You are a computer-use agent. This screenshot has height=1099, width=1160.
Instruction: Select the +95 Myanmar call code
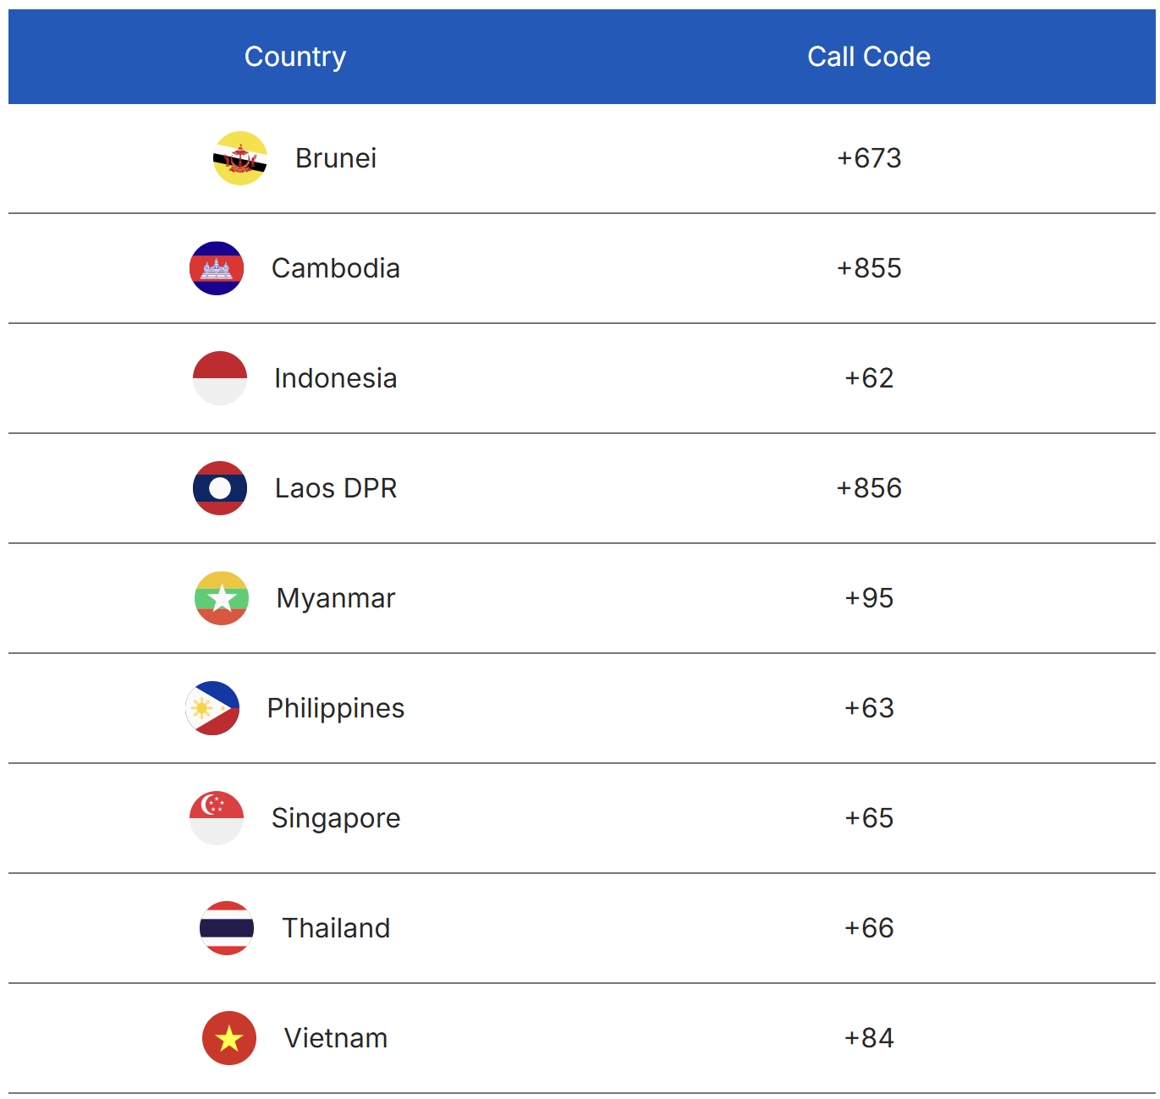click(869, 598)
